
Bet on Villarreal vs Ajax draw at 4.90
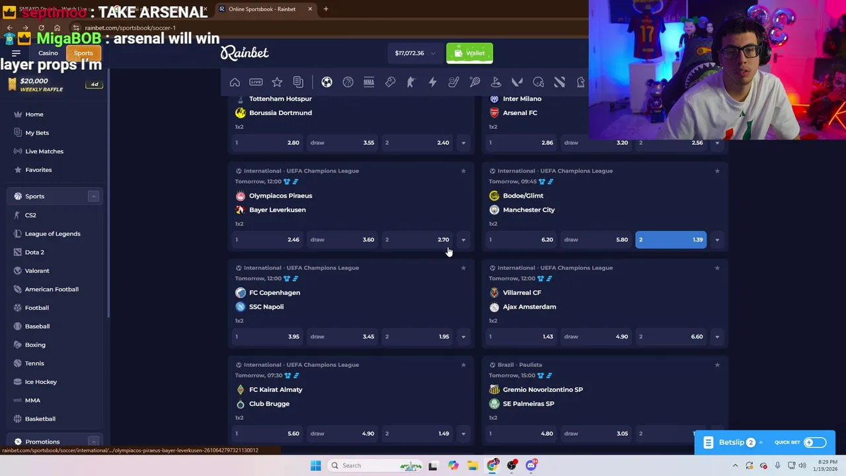click(596, 337)
